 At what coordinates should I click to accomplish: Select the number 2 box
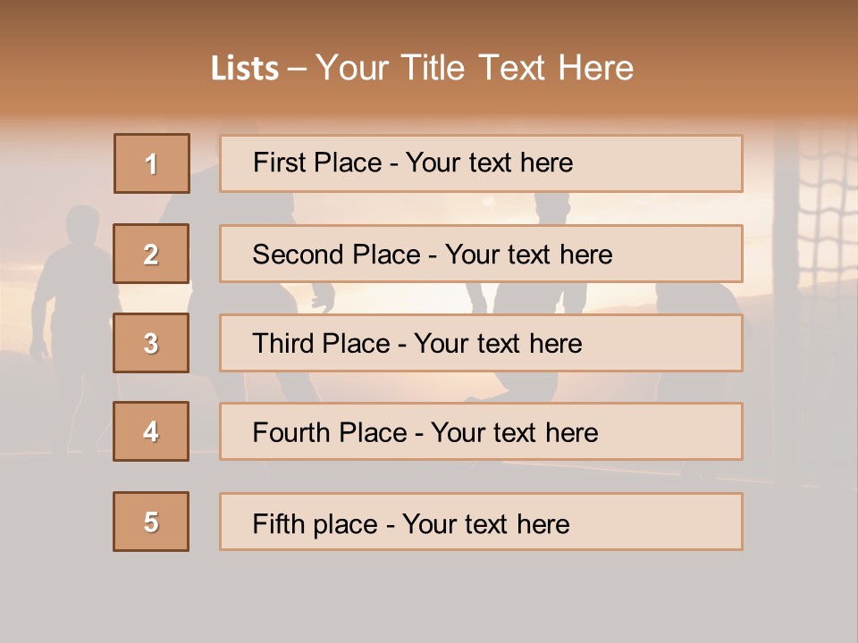[151, 254]
